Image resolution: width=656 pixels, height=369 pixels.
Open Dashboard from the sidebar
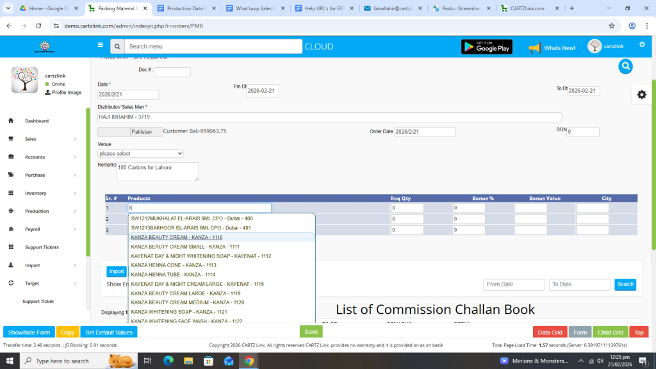pos(37,121)
